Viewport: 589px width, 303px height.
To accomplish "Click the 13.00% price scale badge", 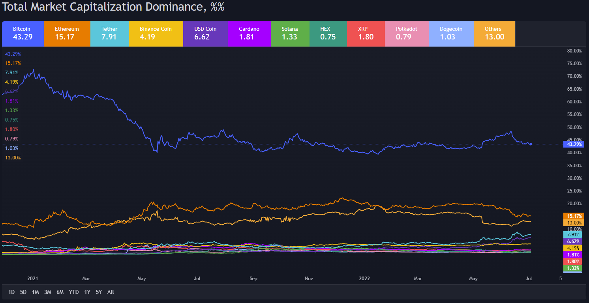I will (x=574, y=223).
